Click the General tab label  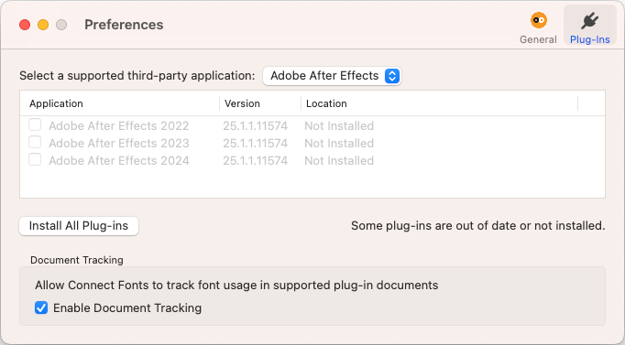coord(538,39)
